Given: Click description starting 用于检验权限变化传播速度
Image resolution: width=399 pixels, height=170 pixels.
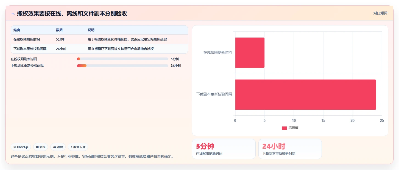Looking at the screenshot, I should click(127, 39).
